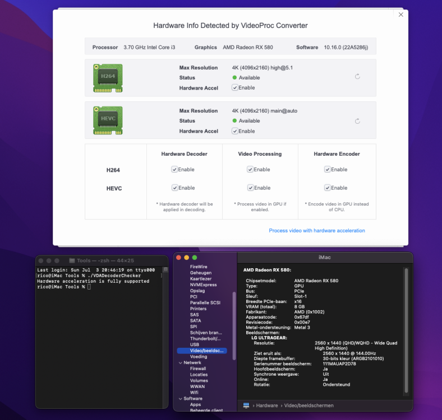Refresh the H264 hardware status
The width and height of the screenshot is (442, 420).
click(357, 77)
